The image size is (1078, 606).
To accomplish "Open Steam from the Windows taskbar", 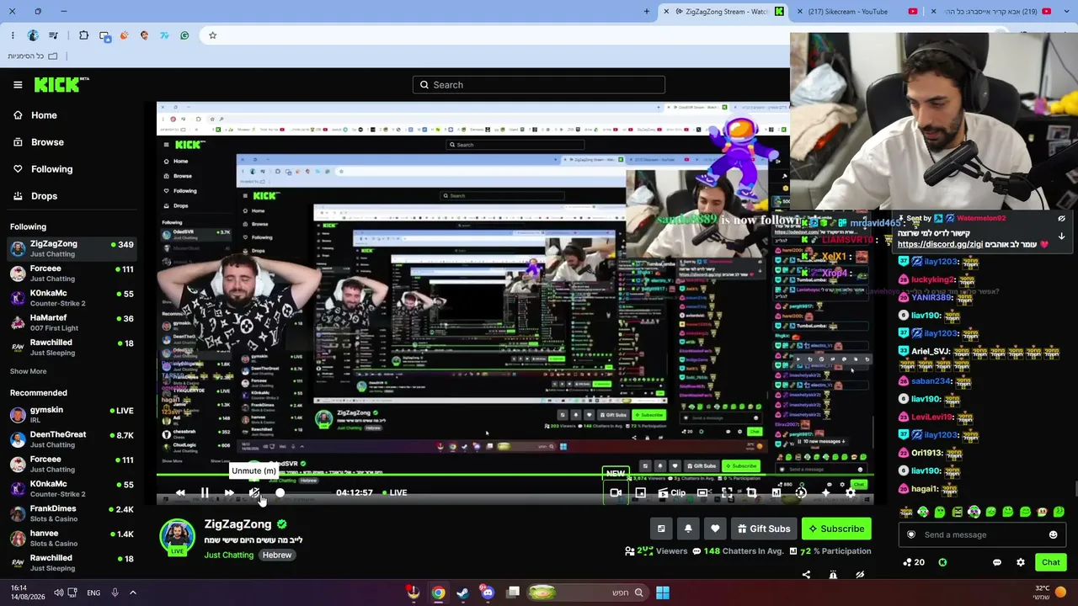I will tap(462, 593).
